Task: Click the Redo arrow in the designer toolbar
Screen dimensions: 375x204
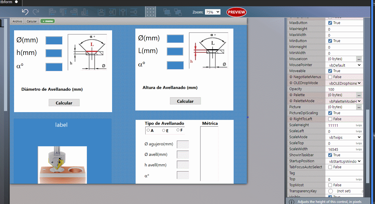Action: [x=36, y=12]
